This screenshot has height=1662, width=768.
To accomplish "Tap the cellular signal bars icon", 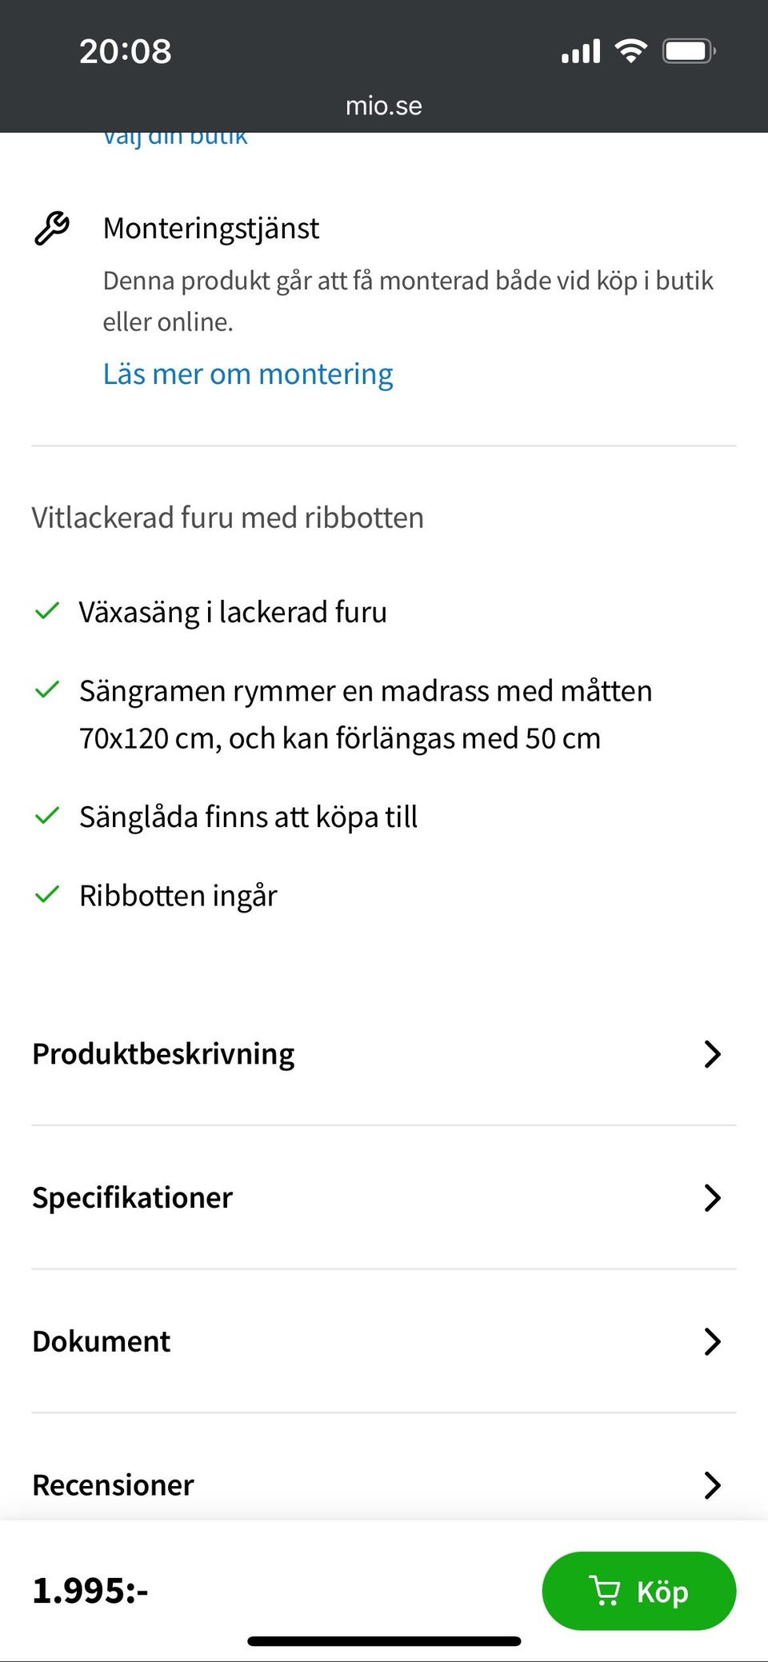I will click(581, 52).
